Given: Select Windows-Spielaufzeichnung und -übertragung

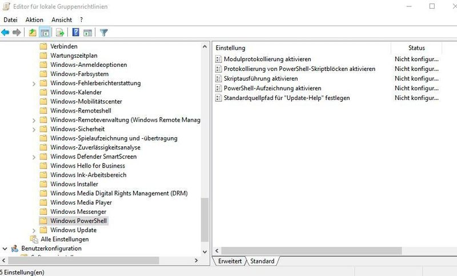Looking at the screenshot, I should [x=114, y=138].
